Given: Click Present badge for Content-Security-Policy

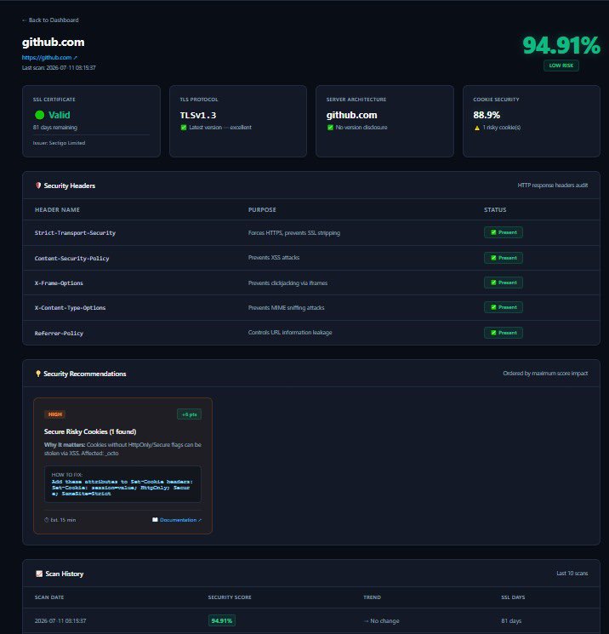Looking at the screenshot, I should pos(504,258).
